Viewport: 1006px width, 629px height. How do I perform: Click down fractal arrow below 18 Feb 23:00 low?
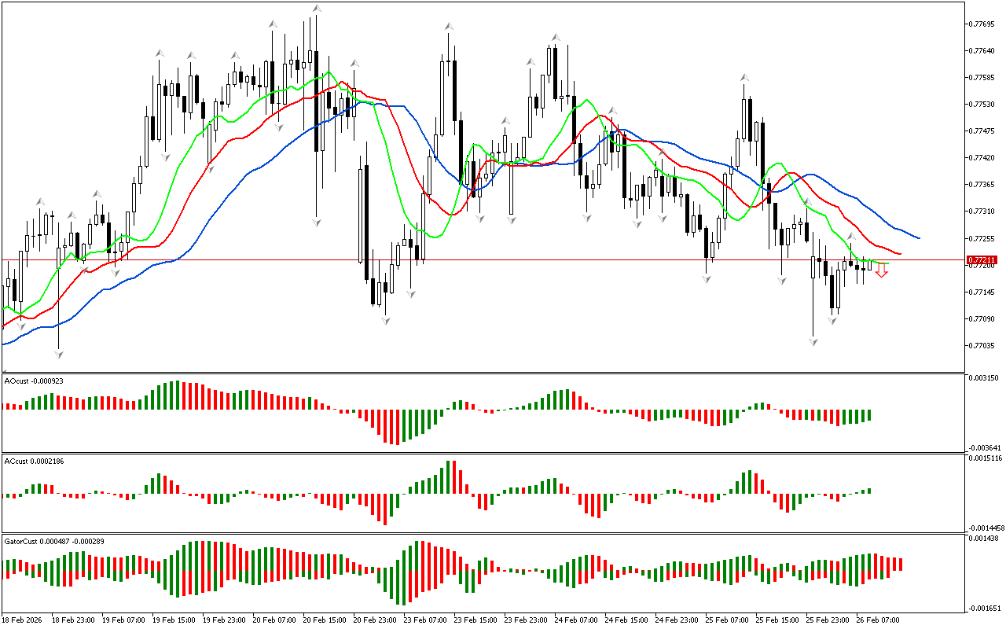[58, 355]
